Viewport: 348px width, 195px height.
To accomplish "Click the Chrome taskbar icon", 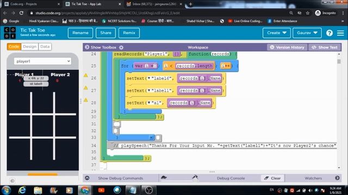I will coord(84,190).
